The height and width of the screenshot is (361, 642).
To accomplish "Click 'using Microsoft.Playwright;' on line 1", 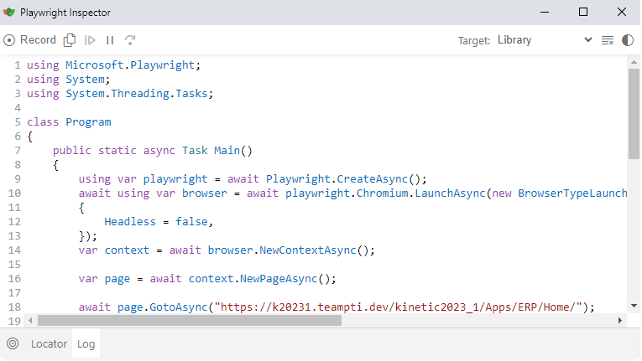I will [x=114, y=65].
